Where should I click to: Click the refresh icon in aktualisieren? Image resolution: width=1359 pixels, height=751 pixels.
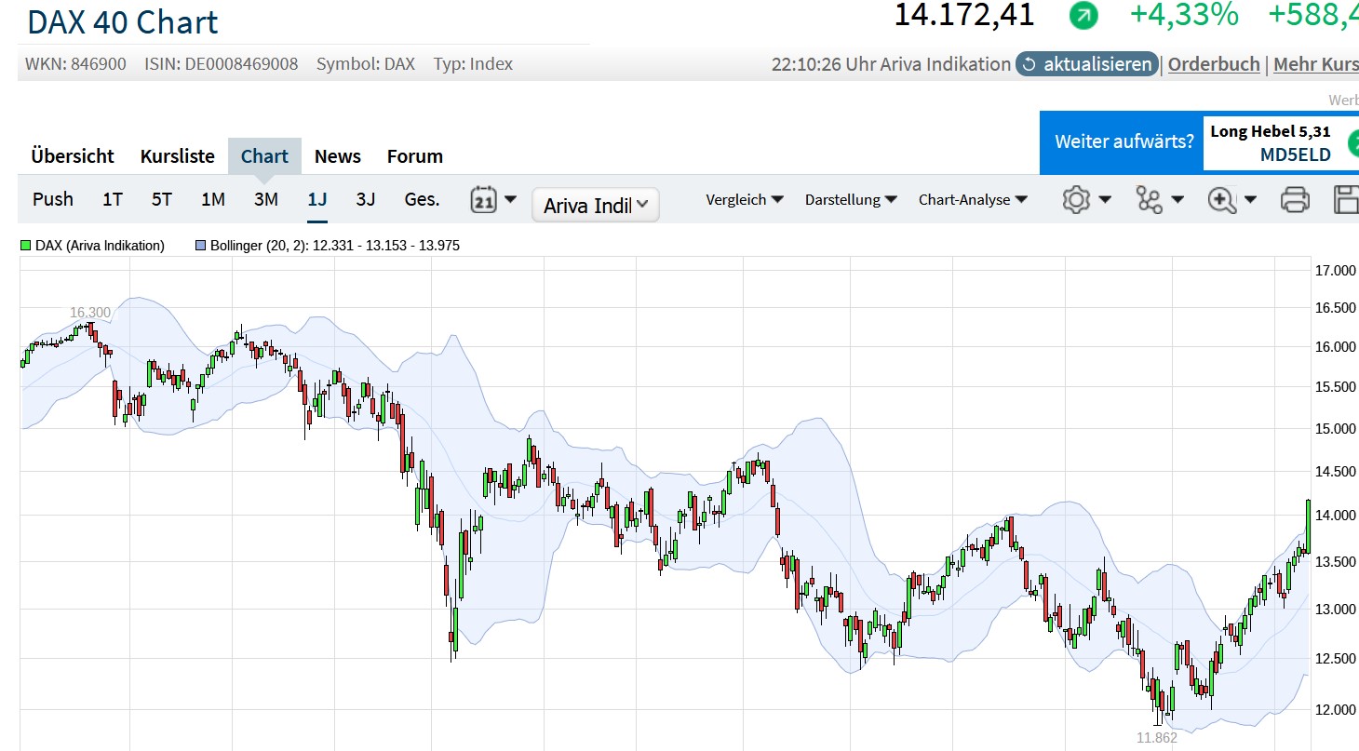[1029, 64]
